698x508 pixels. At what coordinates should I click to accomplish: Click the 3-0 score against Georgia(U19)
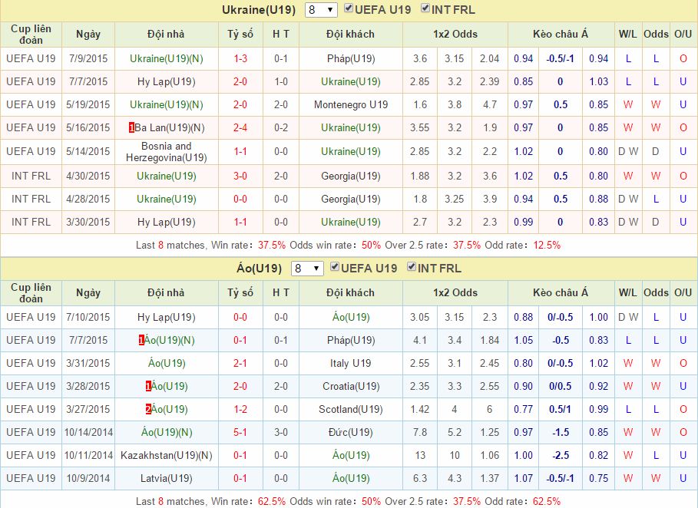pyautogui.click(x=240, y=176)
